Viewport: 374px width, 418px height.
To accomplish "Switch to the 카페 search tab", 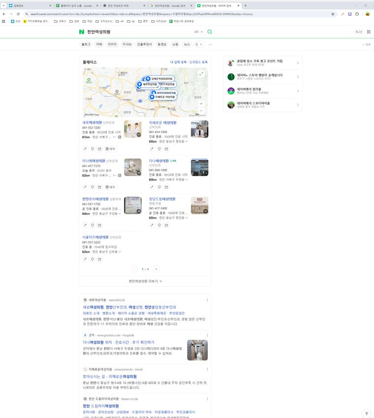I will tap(99, 44).
